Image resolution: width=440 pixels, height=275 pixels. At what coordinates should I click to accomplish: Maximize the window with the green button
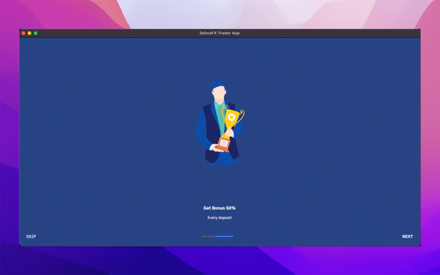click(x=36, y=33)
